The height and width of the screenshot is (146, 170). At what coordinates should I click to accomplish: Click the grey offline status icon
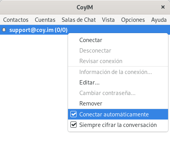(4, 30)
